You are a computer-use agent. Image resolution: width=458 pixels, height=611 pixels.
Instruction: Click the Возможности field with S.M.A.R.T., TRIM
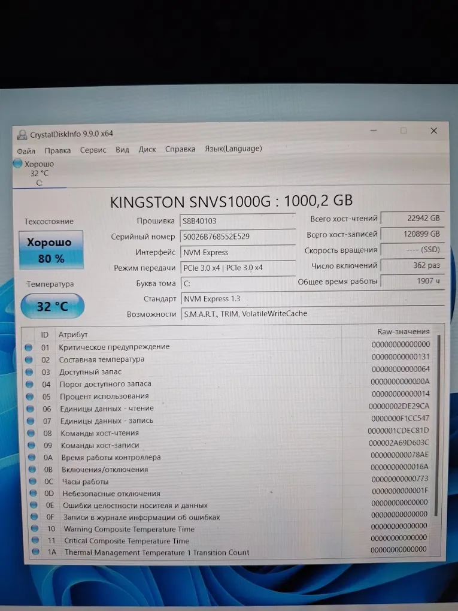(313, 314)
